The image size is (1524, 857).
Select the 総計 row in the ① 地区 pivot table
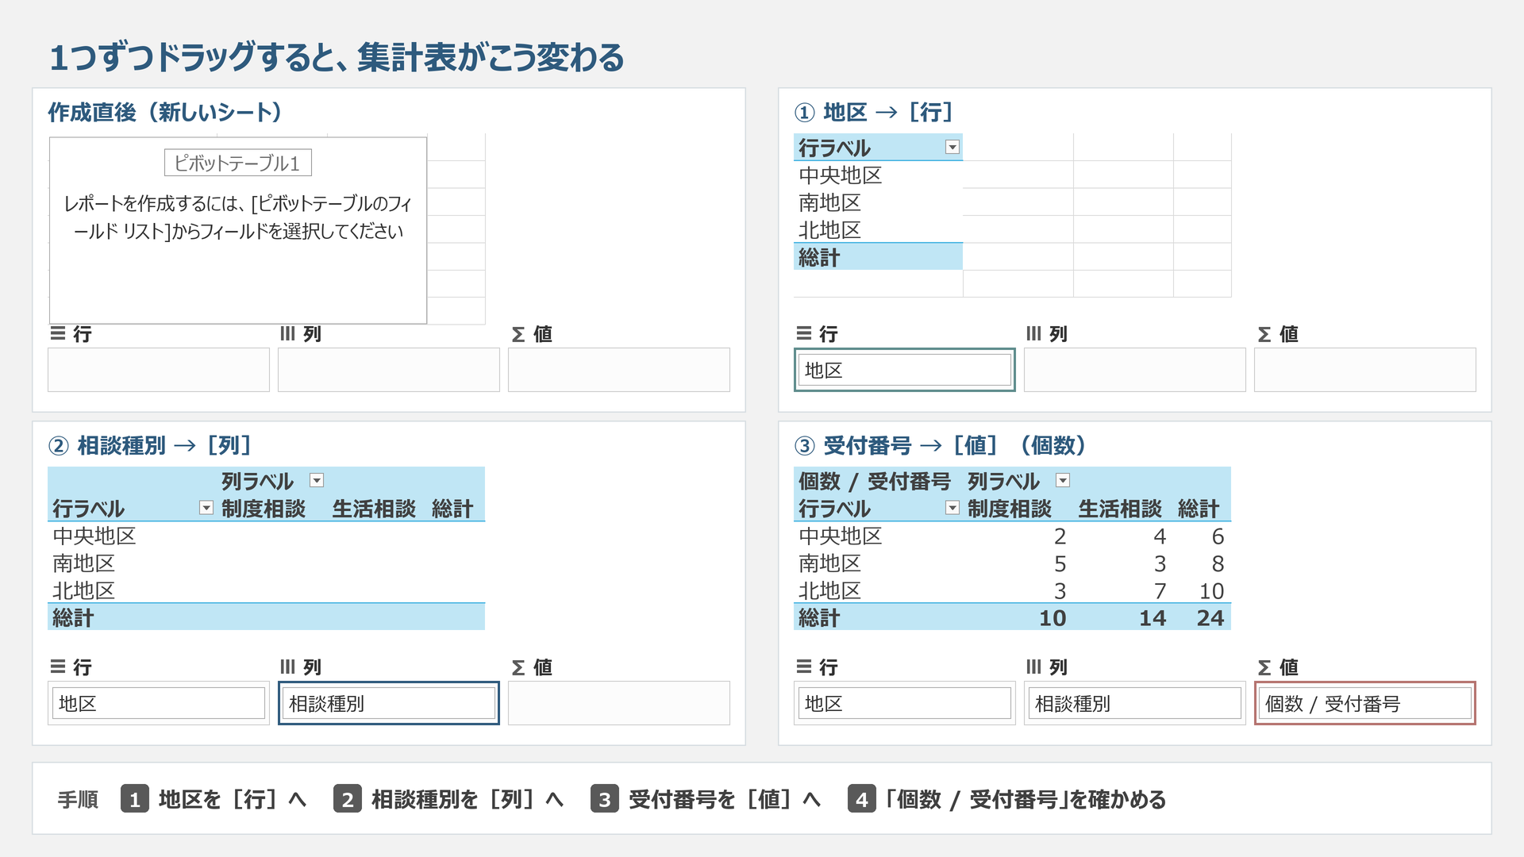coord(878,257)
